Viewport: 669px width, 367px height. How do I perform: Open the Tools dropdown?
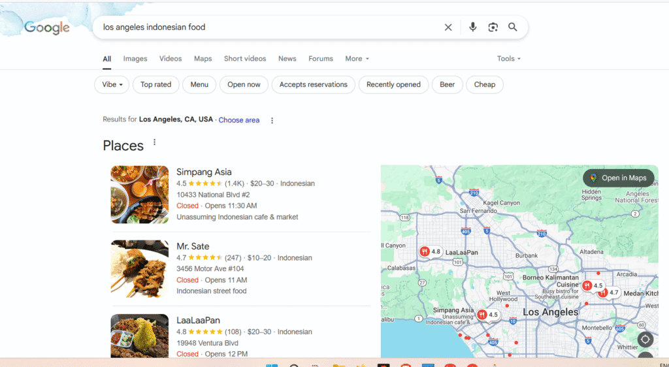508,59
